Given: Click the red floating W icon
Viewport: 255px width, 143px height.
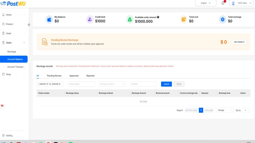Looking at the screenshot, I should coord(2,106).
